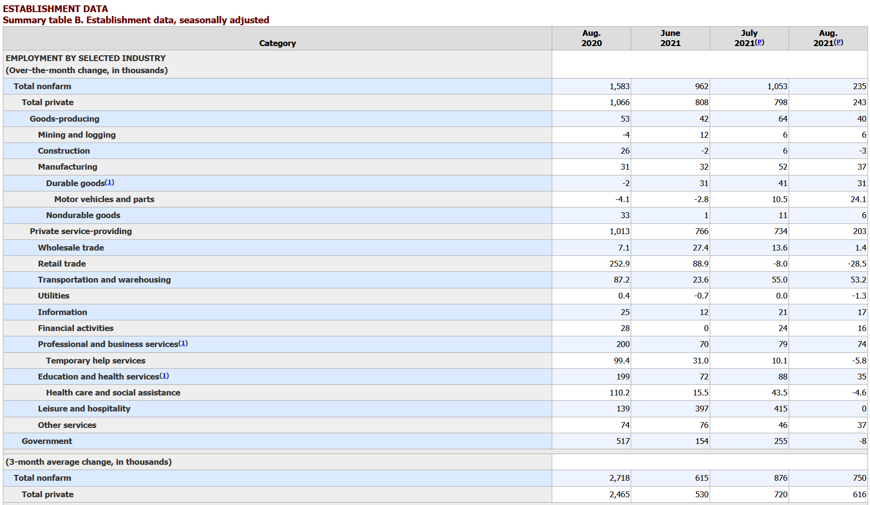Click Government Aug. 2021 value -8
The image size is (870, 505).
coord(863,441)
